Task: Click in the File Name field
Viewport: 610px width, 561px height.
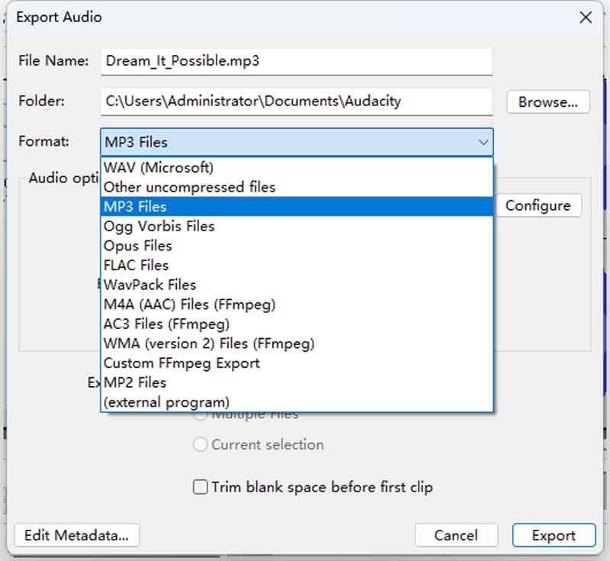Action: click(x=296, y=61)
